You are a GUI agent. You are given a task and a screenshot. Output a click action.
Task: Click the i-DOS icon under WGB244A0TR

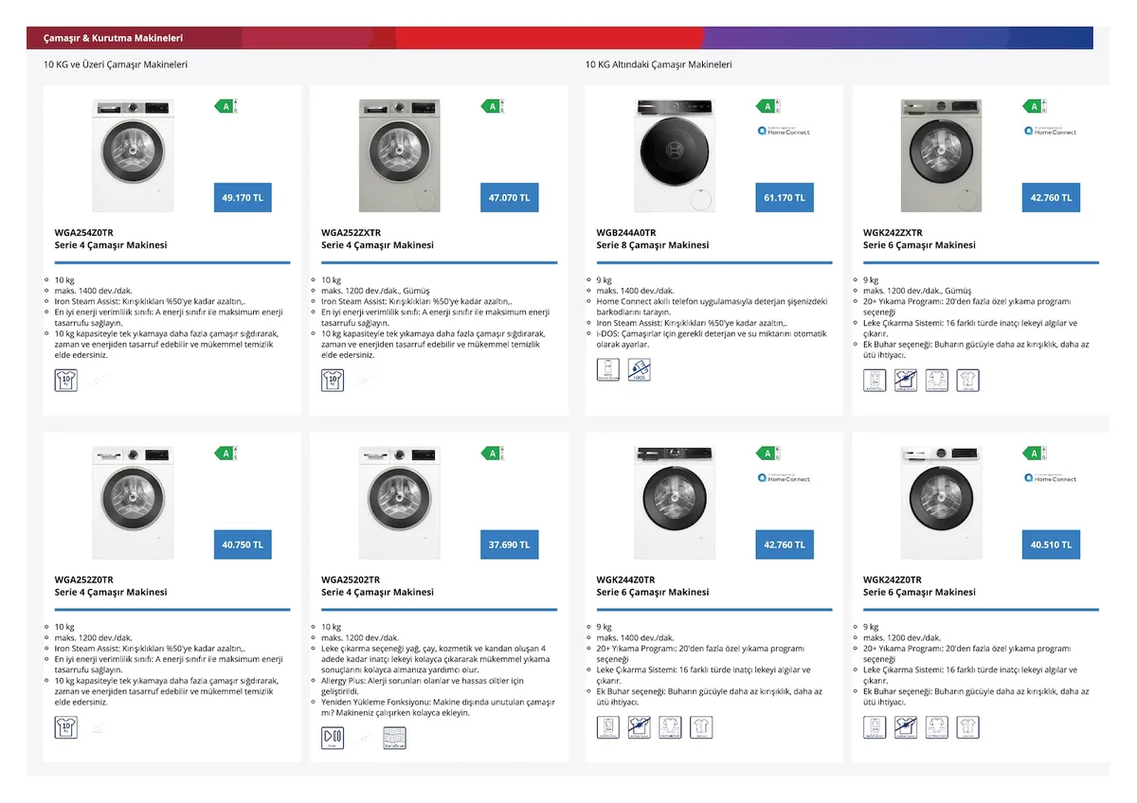tap(640, 370)
